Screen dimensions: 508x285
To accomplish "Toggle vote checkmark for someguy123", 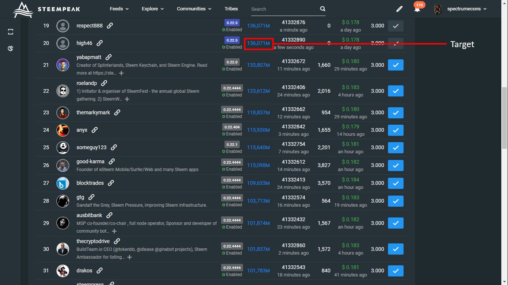I will (396, 147).
